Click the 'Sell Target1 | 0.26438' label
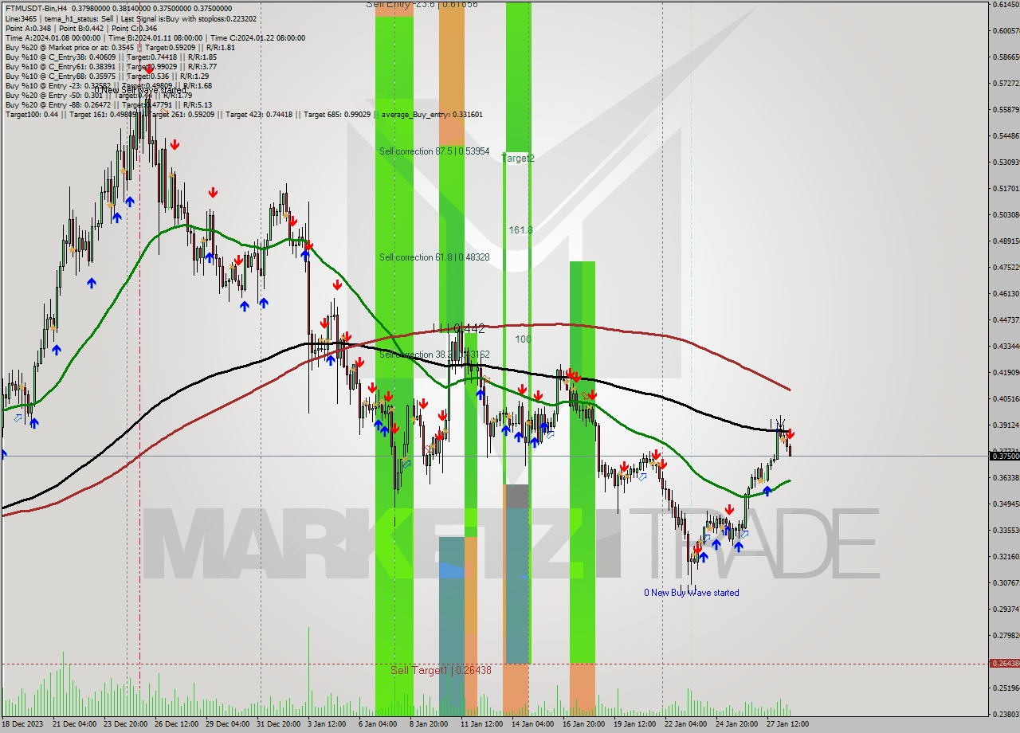Screen dimensions: 1020x733 click(441, 670)
